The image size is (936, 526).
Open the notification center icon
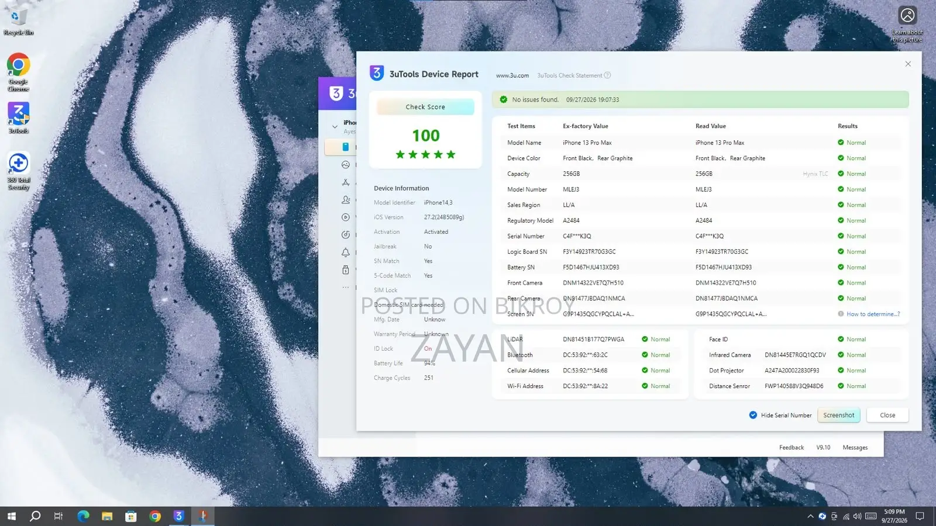tap(920, 516)
